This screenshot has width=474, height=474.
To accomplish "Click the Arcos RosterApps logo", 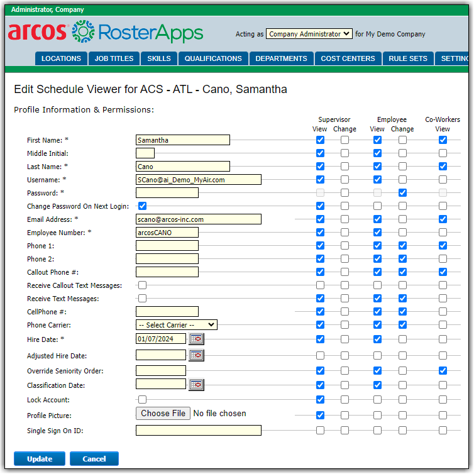I will [x=106, y=32].
